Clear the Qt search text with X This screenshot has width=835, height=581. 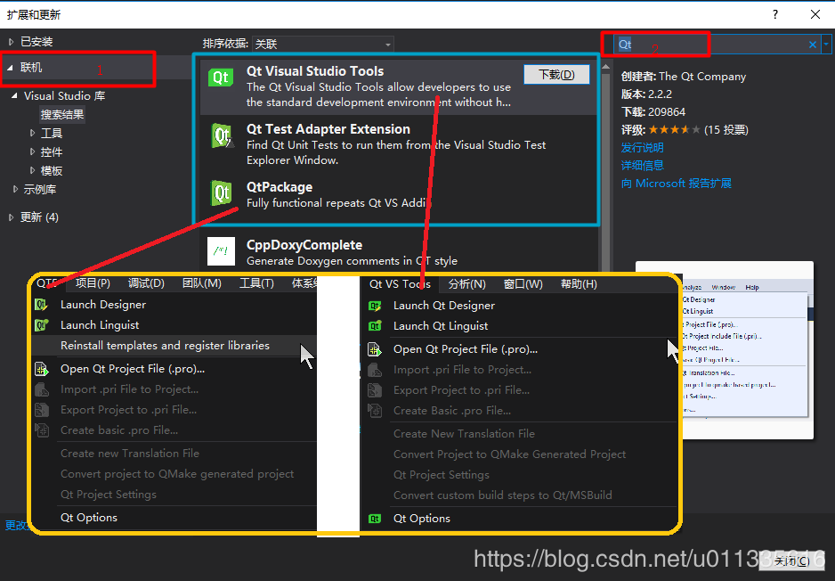812,45
